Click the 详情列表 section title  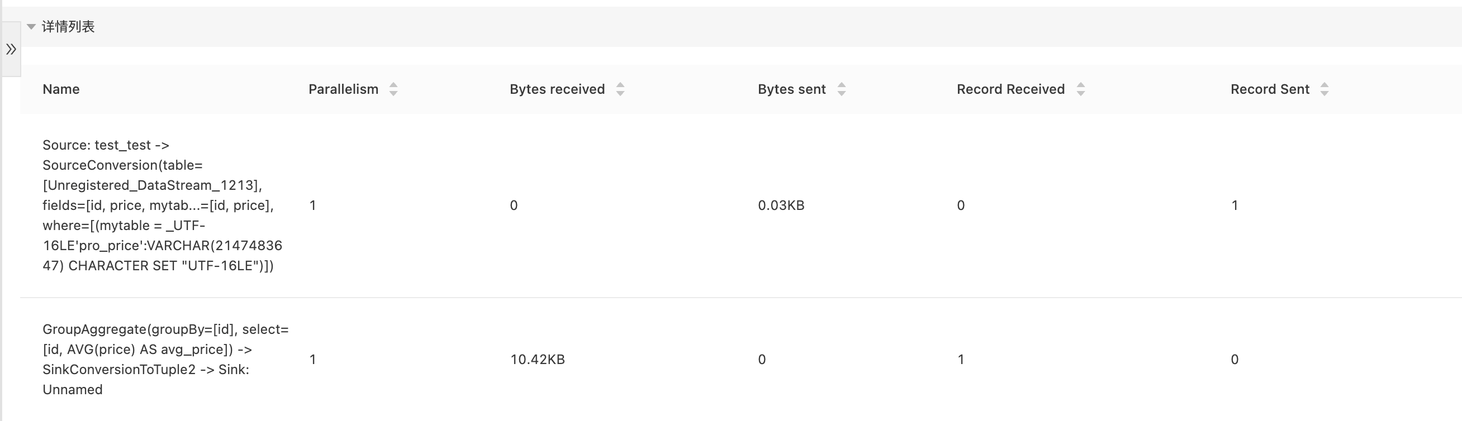click(x=68, y=27)
